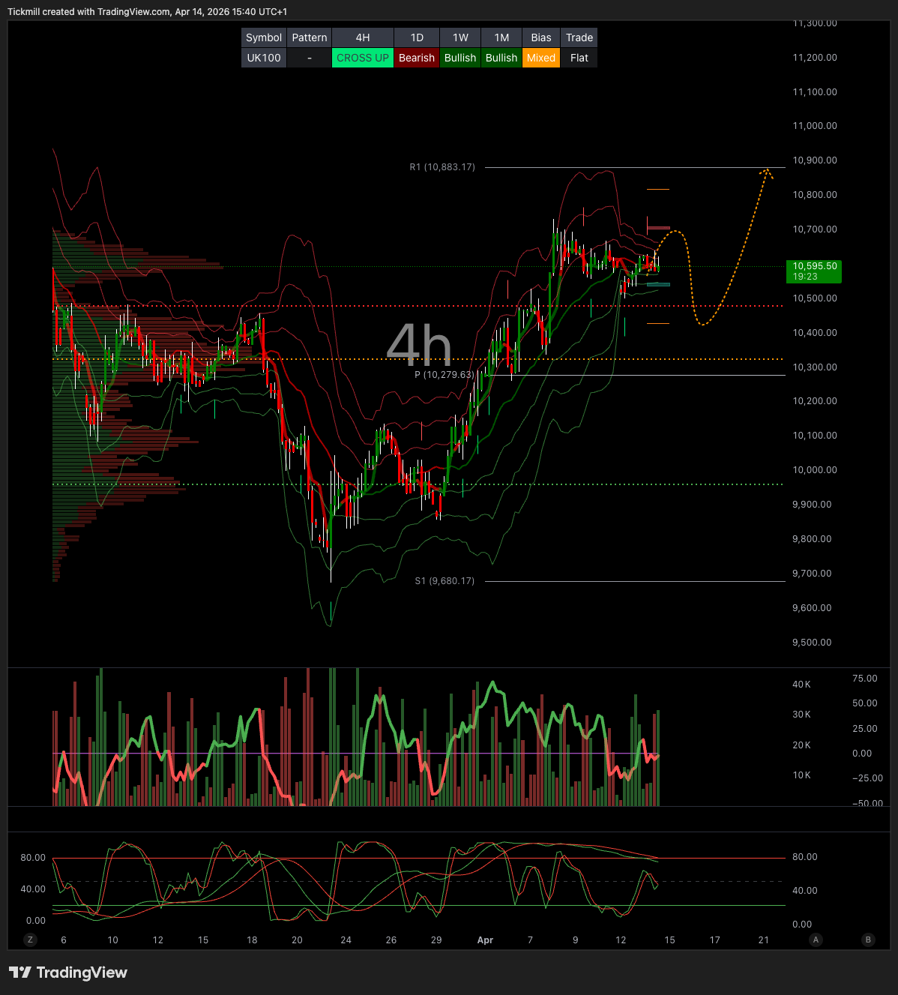This screenshot has width=898, height=995.
Task: Select the 1W timeframe column header
Action: pos(459,37)
